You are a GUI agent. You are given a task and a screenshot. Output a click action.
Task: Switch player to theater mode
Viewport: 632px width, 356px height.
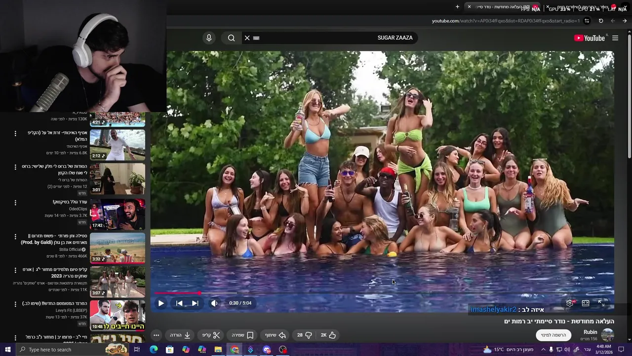[x=586, y=303]
